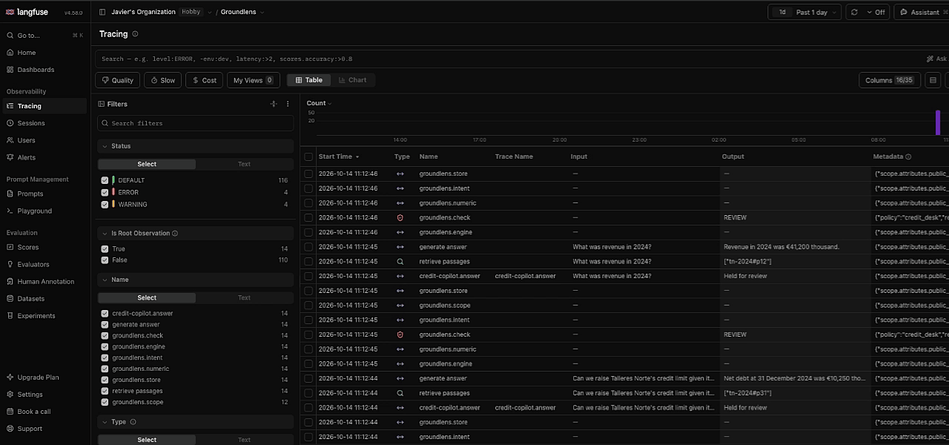Uncheck the groundlens.scope name filter

105,402
